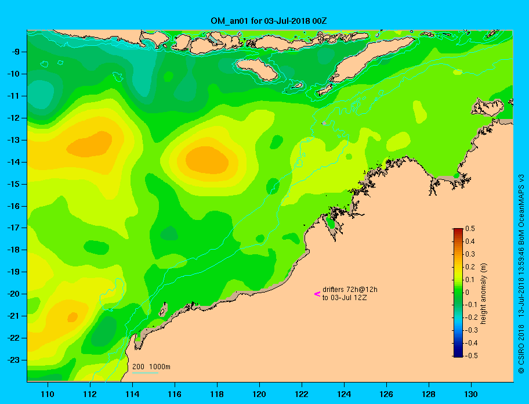Screen dimensions: 529x404
Task: Click the longitude 122 axis label
Action: click(302, 394)
